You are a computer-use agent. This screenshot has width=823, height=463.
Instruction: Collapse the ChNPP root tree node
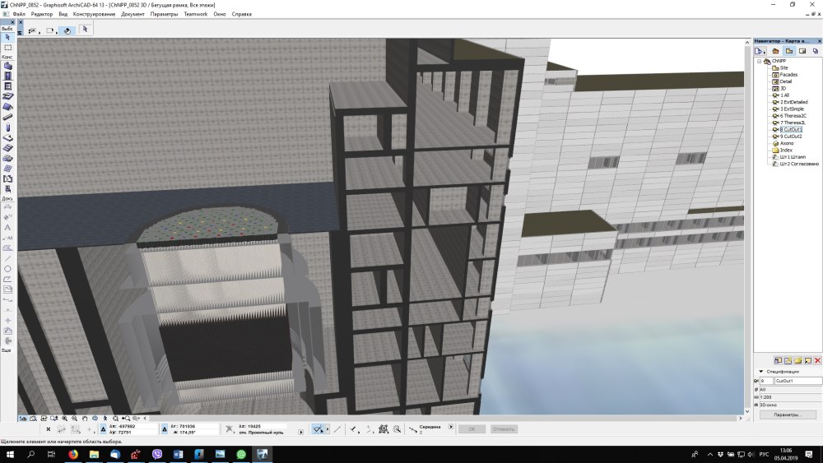coord(759,61)
